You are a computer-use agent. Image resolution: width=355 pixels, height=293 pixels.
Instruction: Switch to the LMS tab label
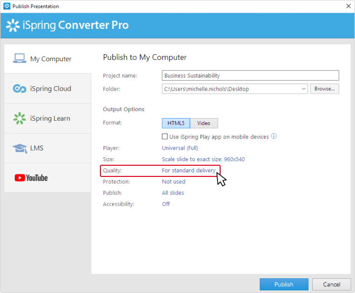coord(37,148)
